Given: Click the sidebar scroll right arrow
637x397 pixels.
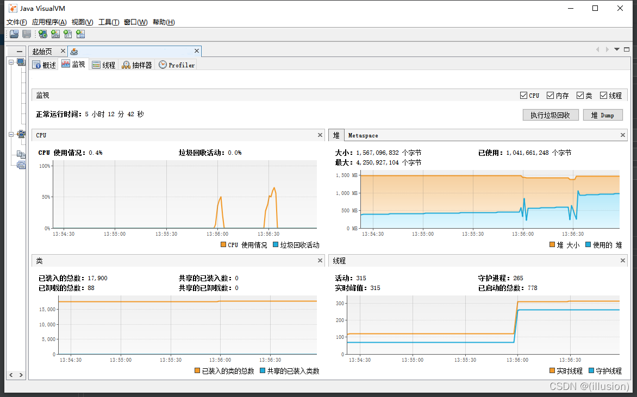Looking at the screenshot, I should (x=21, y=375).
